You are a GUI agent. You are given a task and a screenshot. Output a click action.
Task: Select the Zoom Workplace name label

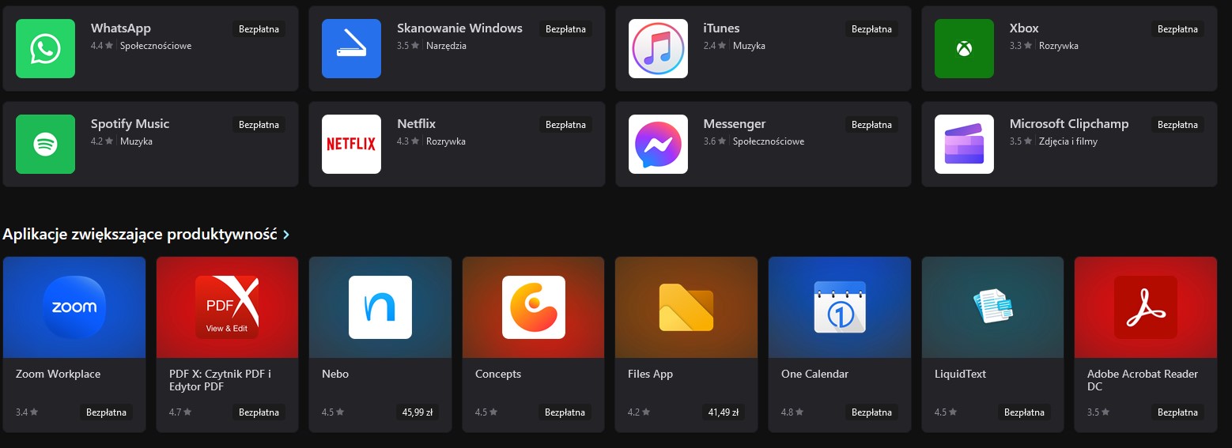58,375
